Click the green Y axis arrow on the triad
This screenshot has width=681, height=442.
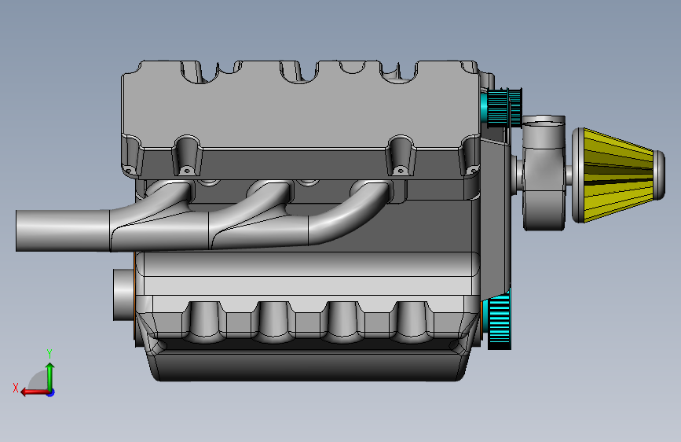tap(50, 375)
